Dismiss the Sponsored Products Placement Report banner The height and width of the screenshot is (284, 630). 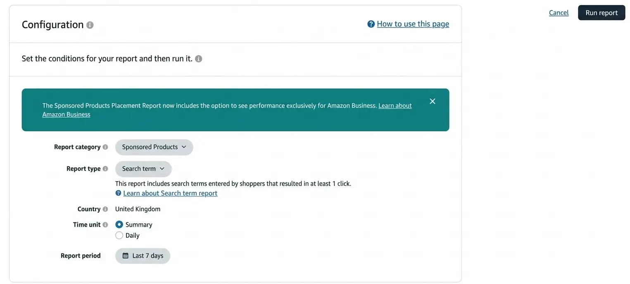pyautogui.click(x=432, y=101)
